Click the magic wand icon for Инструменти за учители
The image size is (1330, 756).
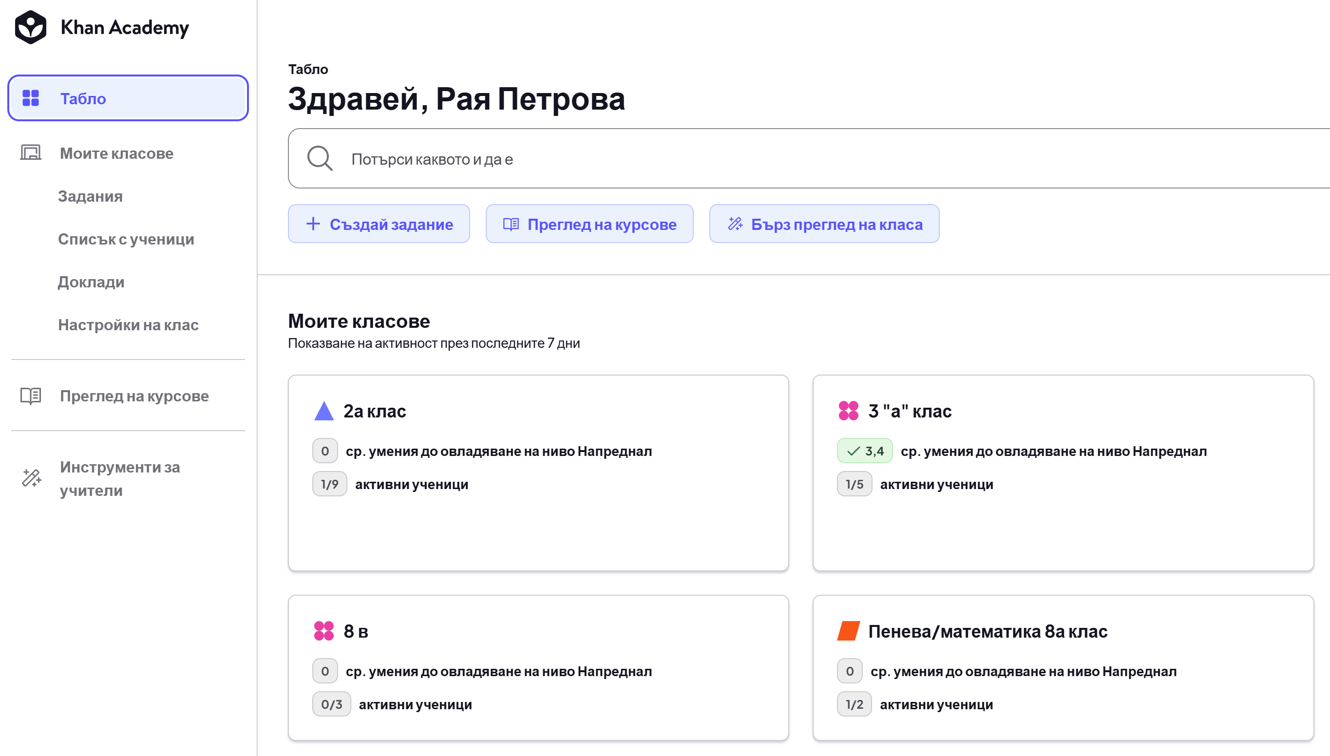coord(31,478)
